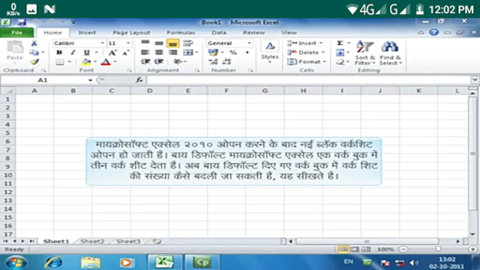Click the Orientation text-rotation icon
480x270 pixels.
[178, 61]
